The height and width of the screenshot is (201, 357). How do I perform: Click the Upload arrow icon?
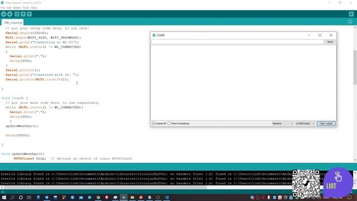pos(10,14)
